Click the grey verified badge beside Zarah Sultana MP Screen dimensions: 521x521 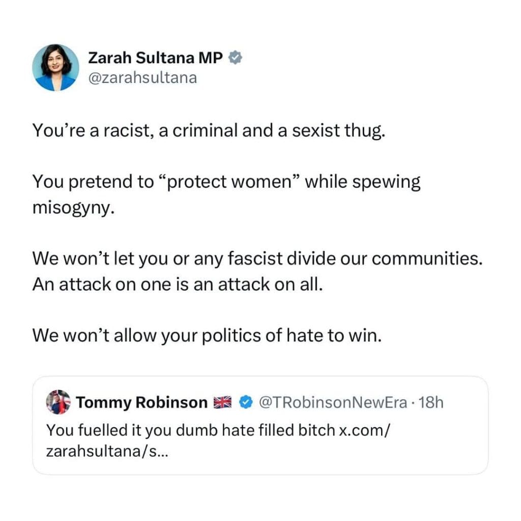coord(235,58)
